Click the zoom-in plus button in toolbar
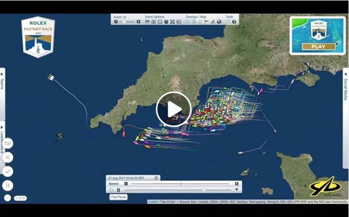Screen dimensions: 349x217 point(138,22)
